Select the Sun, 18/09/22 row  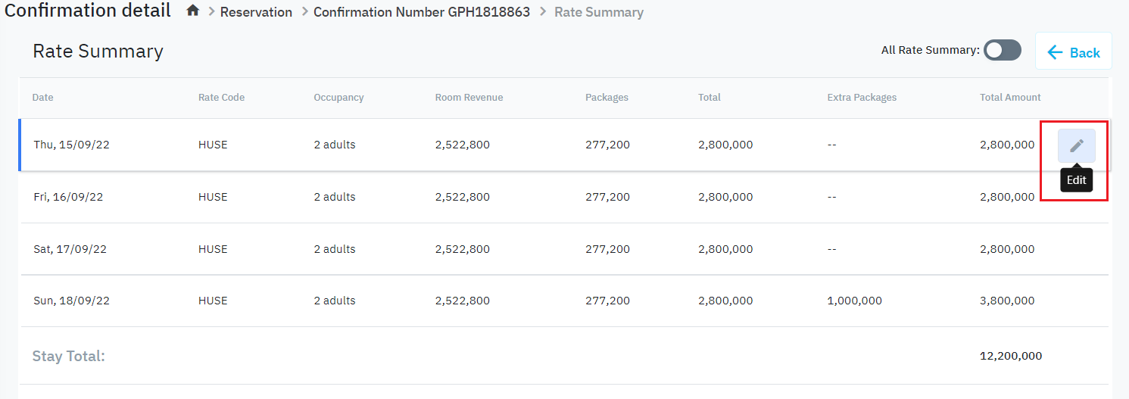point(71,301)
